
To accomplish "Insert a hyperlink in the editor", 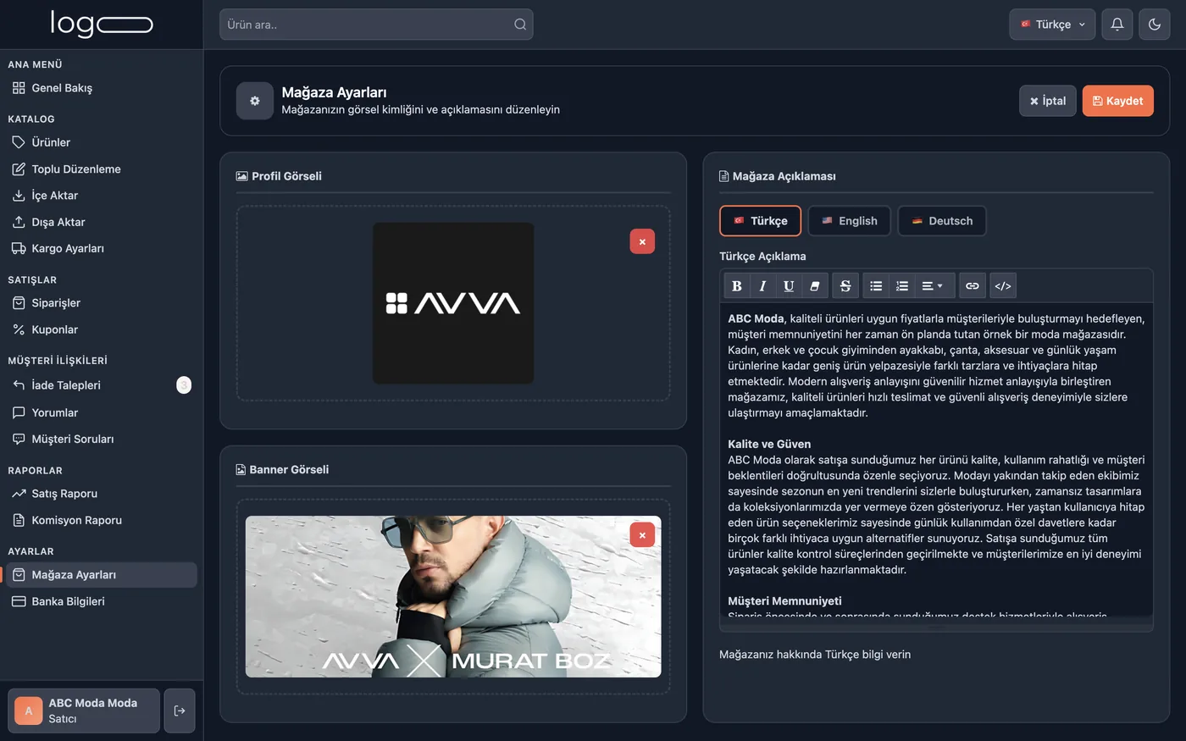I will click(973, 286).
